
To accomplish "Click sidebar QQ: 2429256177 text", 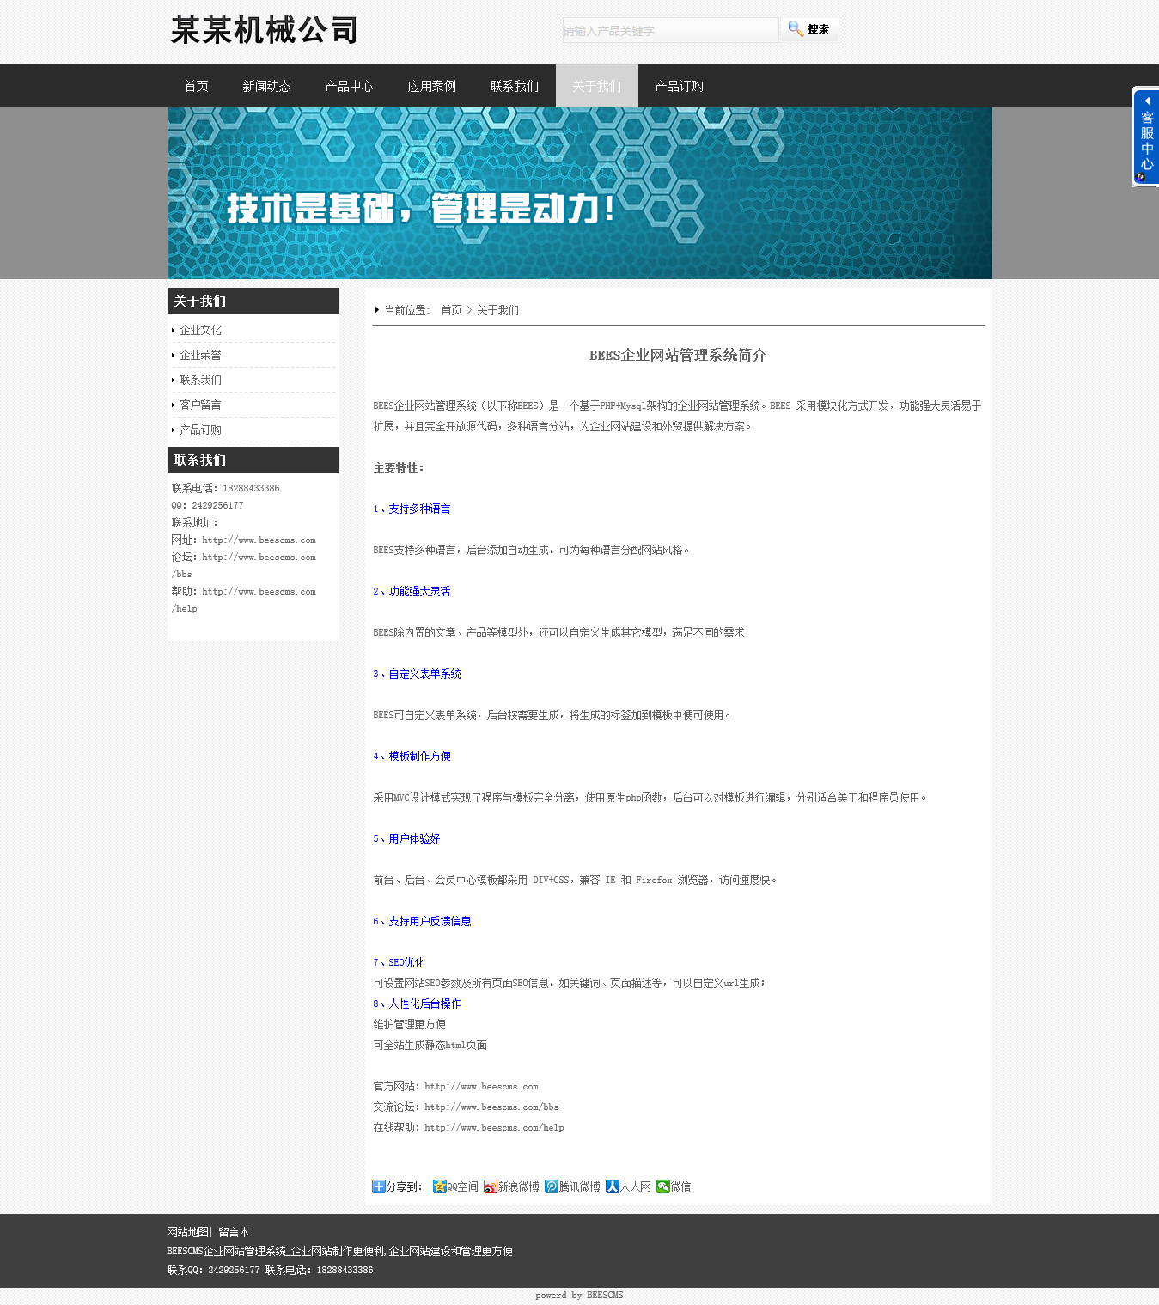I will (208, 505).
